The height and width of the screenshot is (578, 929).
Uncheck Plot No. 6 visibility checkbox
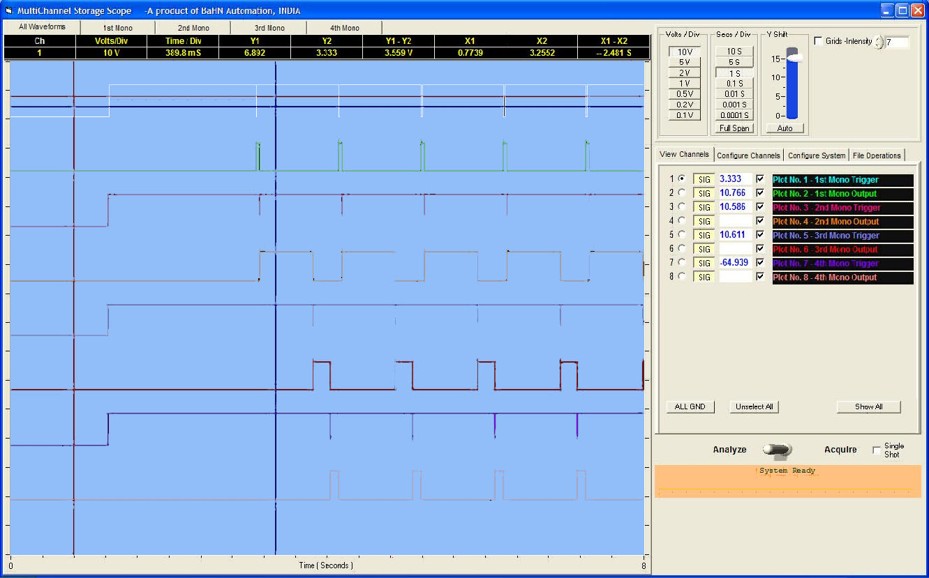[x=760, y=249]
